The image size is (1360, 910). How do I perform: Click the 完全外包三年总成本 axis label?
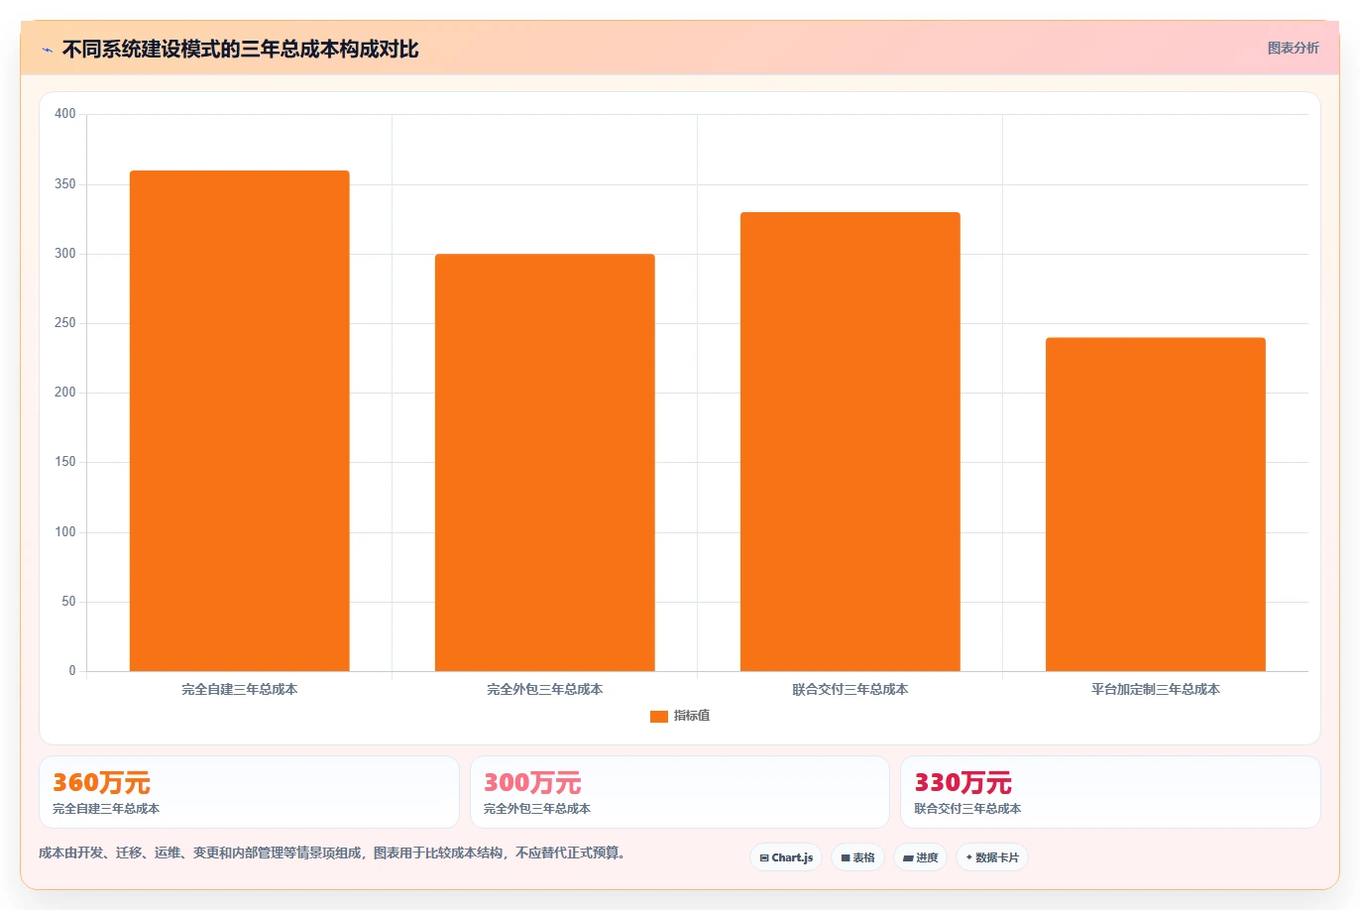544,689
